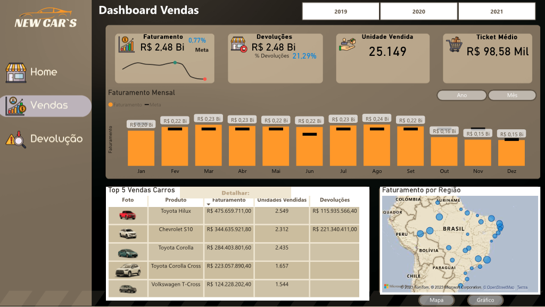This screenshot has height=307, width=545.
Task: Click the 0,77% meta value
Action: (x=197, y=40)
